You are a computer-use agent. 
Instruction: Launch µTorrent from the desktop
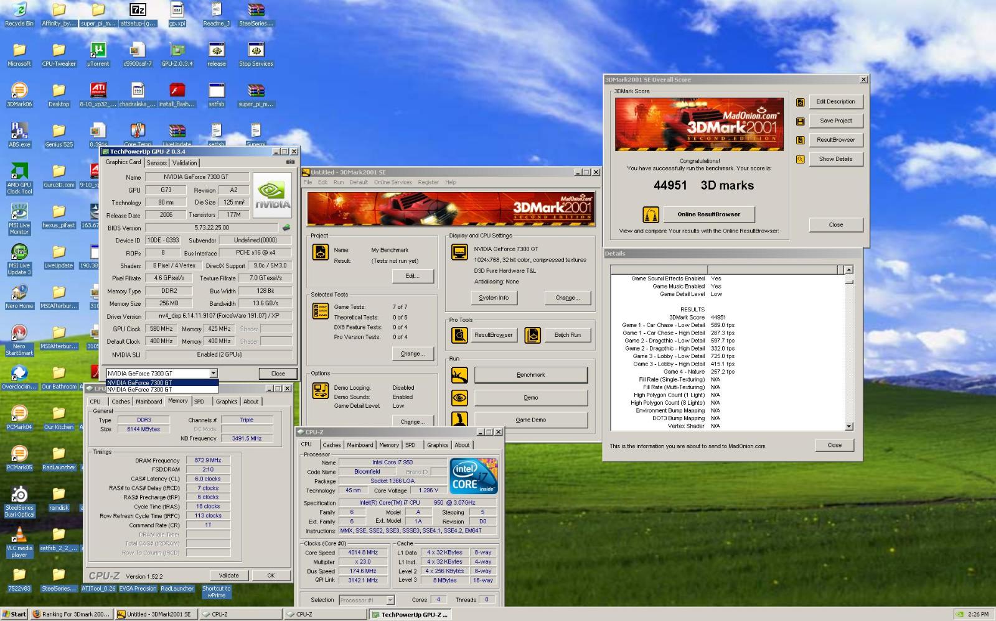(98, 55)
